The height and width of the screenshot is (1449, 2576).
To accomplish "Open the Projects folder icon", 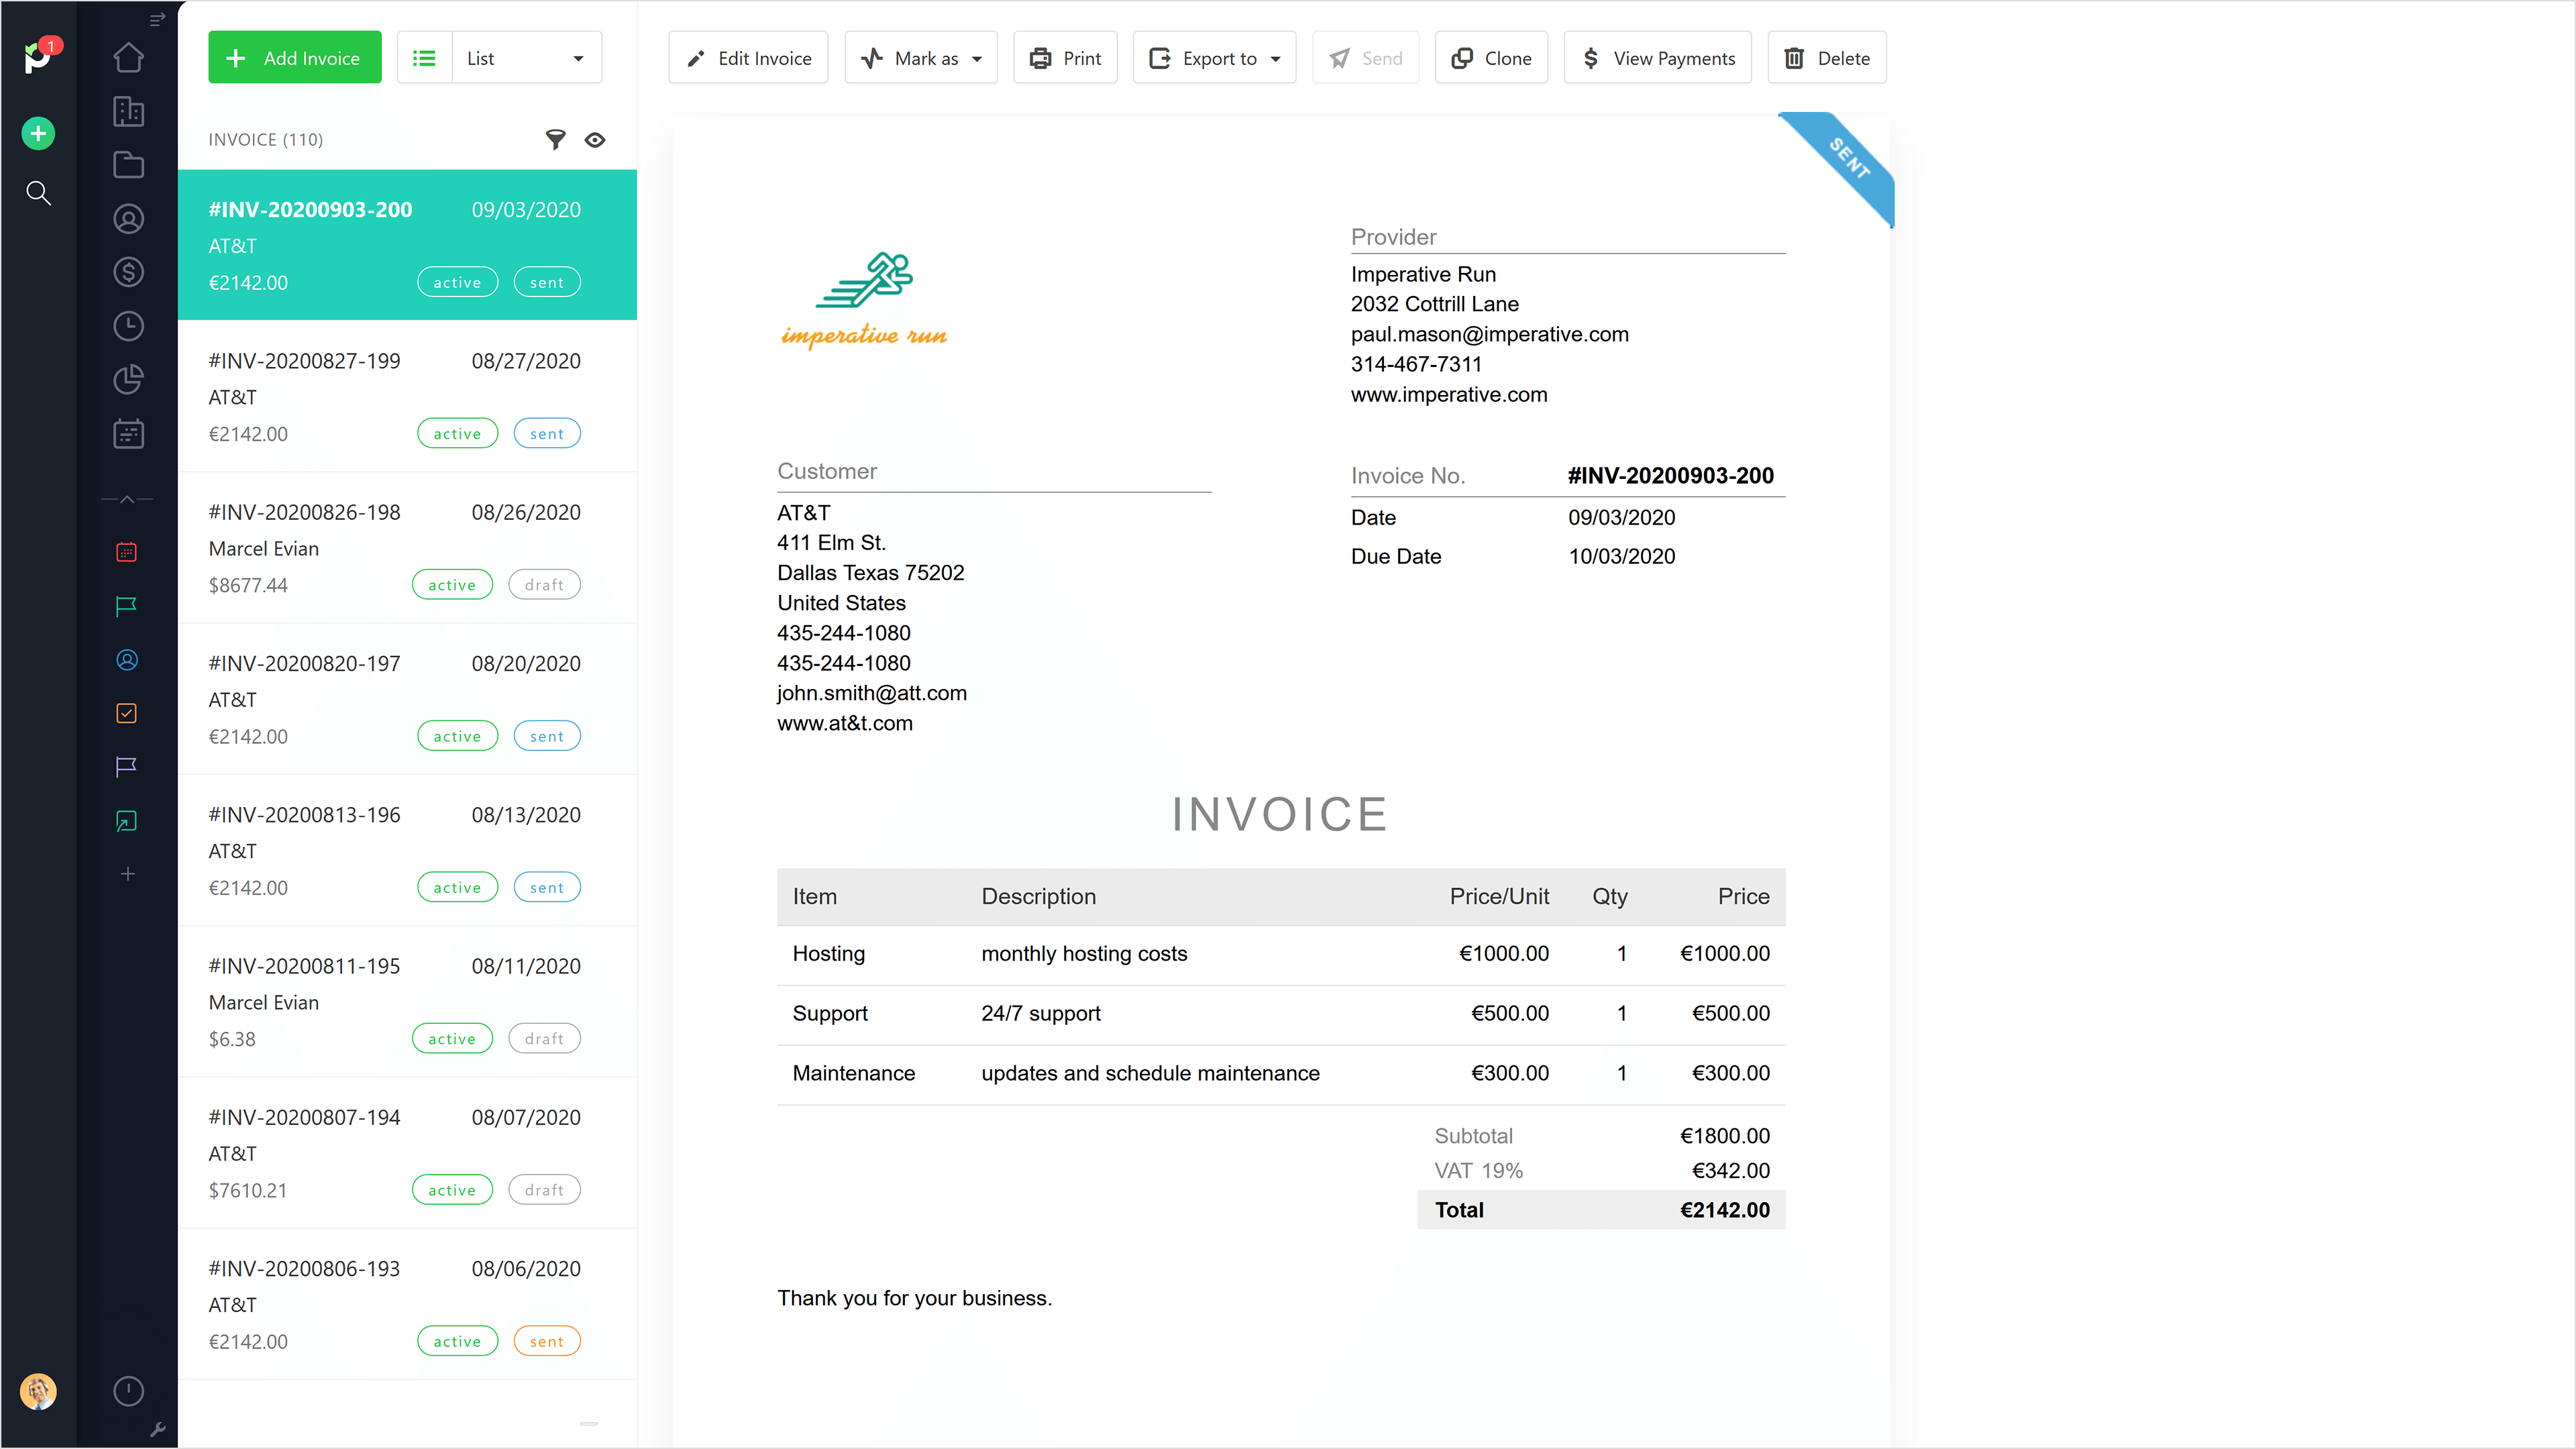I will click(x=128, y=165).
